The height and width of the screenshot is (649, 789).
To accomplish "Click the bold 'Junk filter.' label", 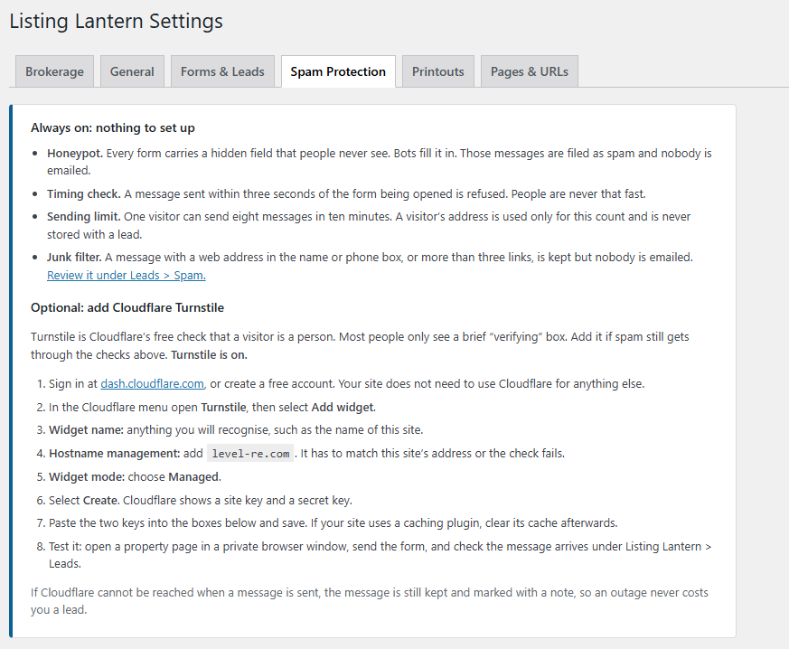I will click(x=74, y=257).
